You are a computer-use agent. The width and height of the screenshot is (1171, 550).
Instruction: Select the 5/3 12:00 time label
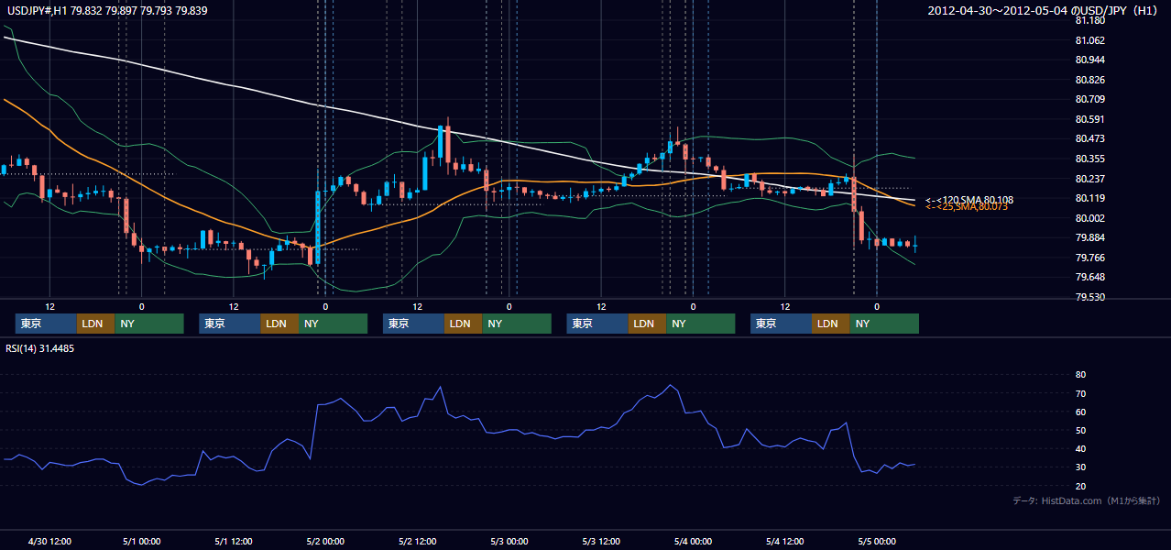(601, 541)
